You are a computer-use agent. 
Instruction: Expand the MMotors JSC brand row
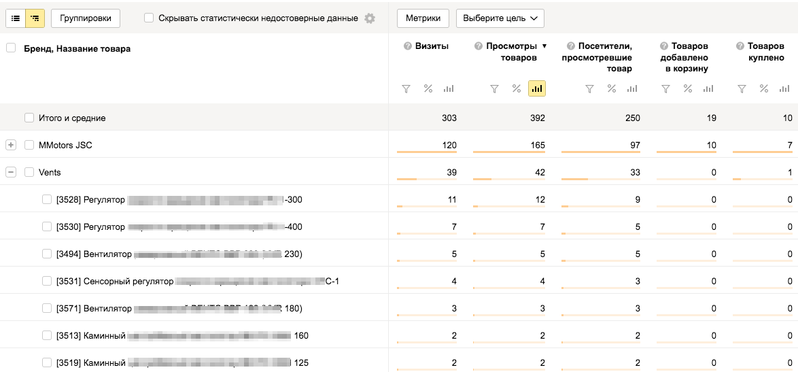pyautogui.click(x=11, y=145)
